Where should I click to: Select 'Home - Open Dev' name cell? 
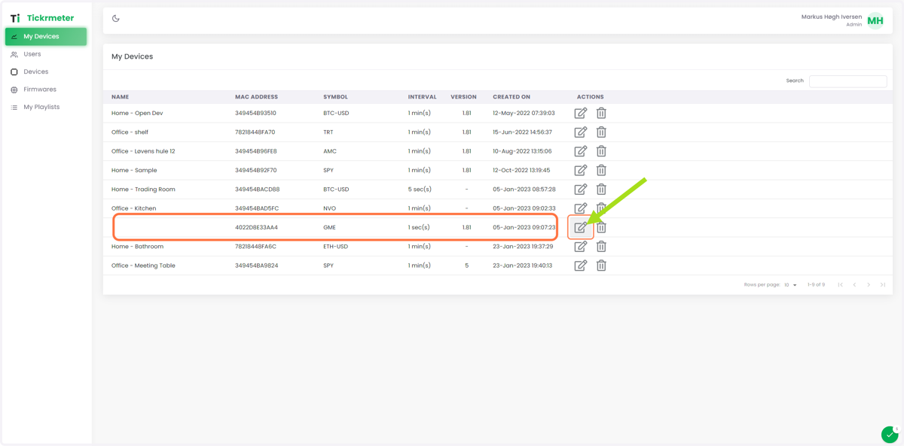[x=137, y=114]
